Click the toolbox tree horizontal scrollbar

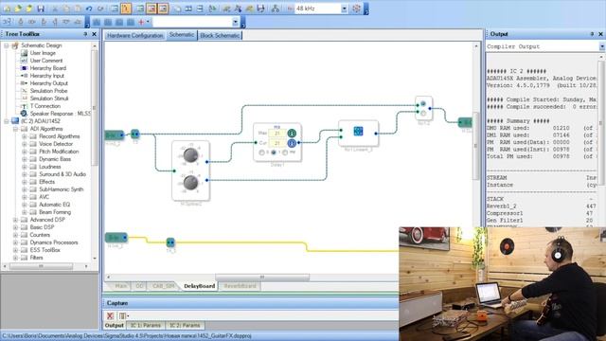(x=41, y=266)
